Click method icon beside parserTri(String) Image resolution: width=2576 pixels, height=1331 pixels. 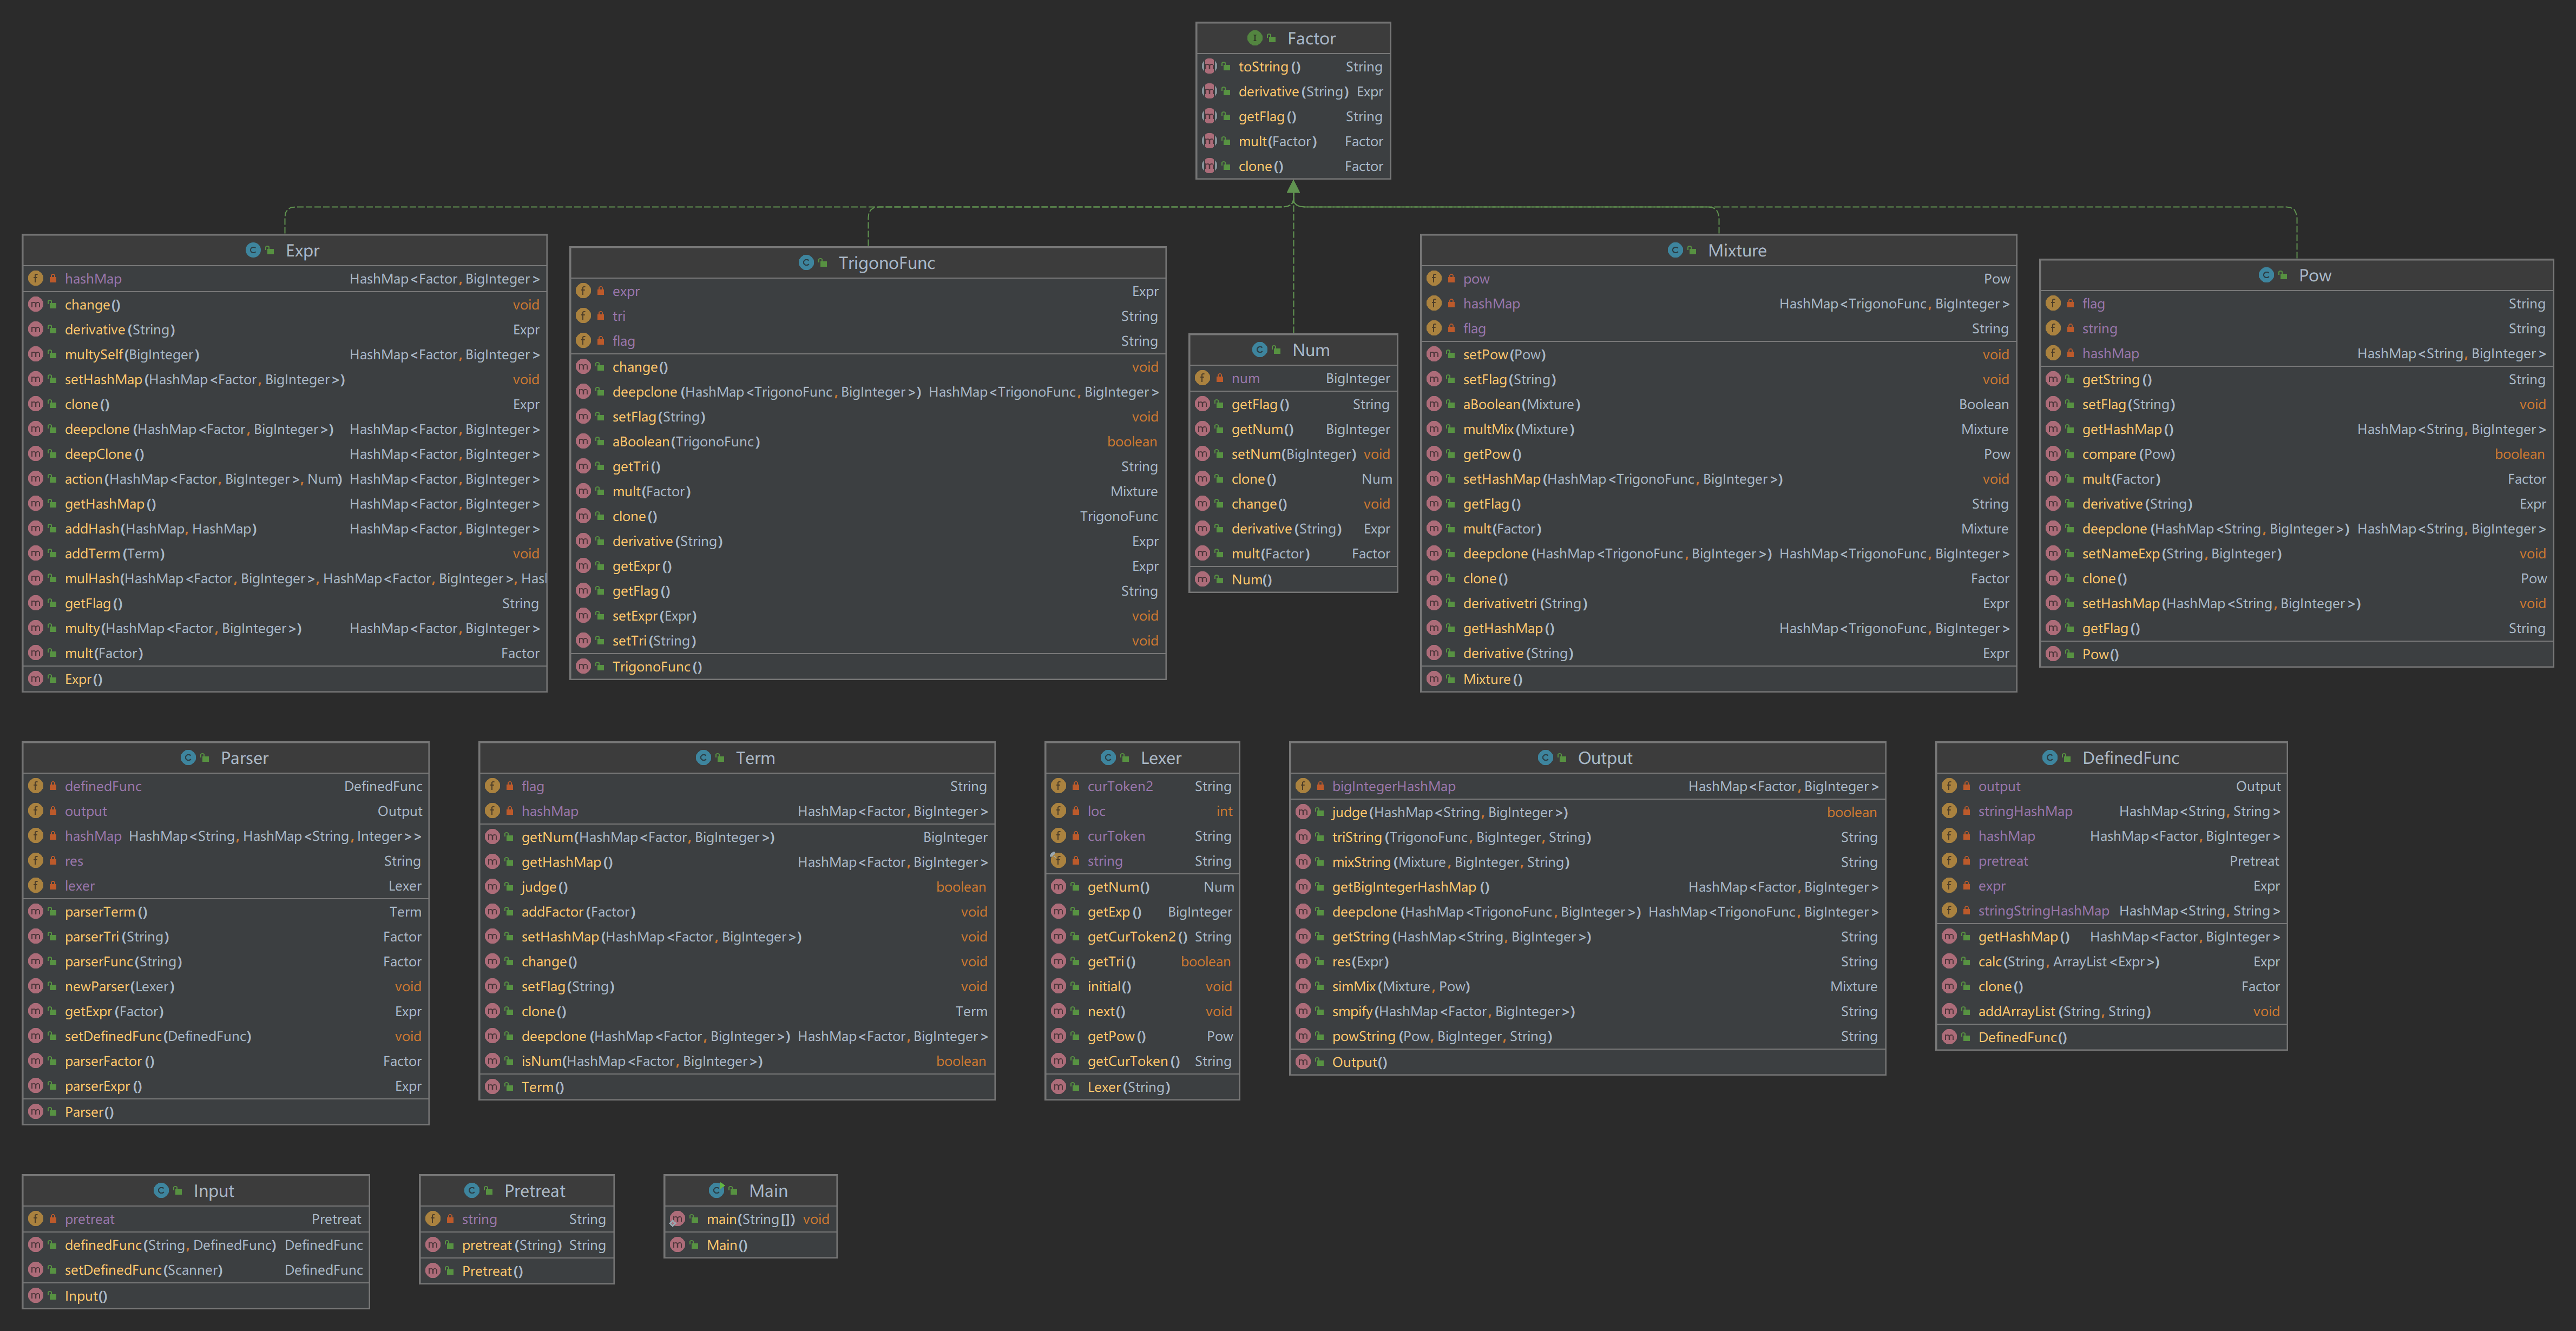click(x=36, y=936)
